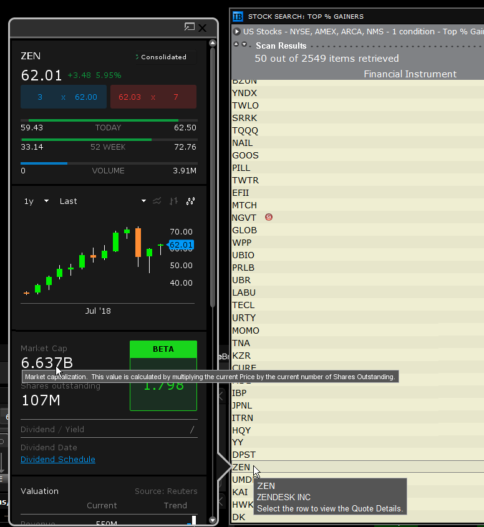Select the line chart type icon

[157, 201]
